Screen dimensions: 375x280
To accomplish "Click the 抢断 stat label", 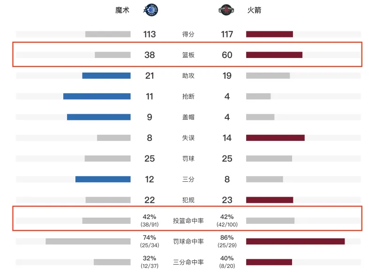I will tap(188, 96).
